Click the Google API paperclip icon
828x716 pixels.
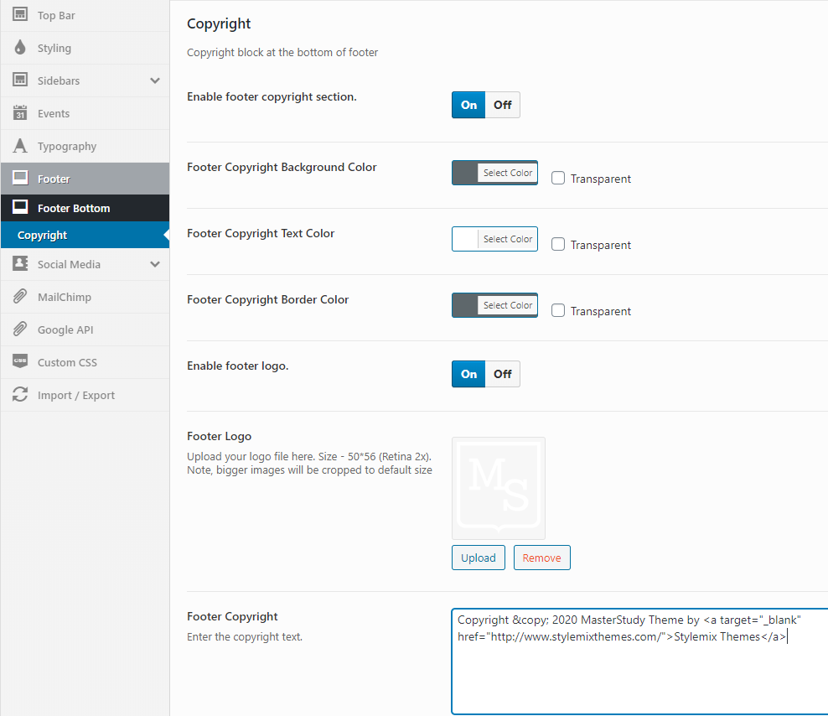(20, 329)
